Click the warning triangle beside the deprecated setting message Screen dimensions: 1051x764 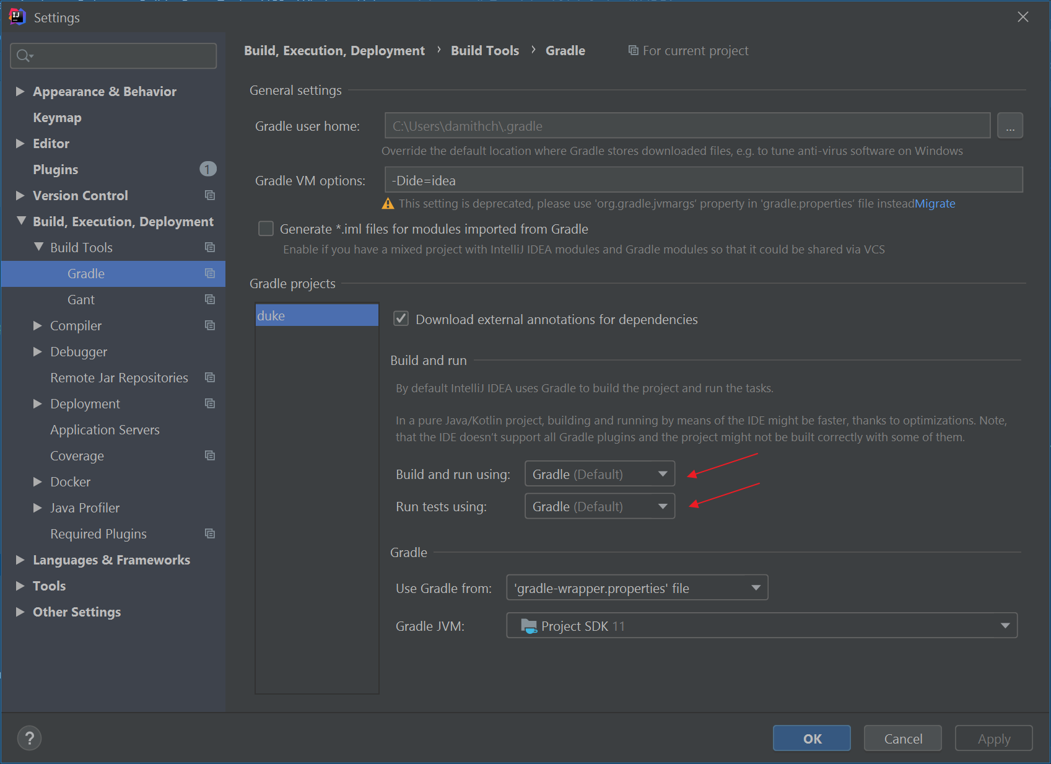[x=388, y=203]
